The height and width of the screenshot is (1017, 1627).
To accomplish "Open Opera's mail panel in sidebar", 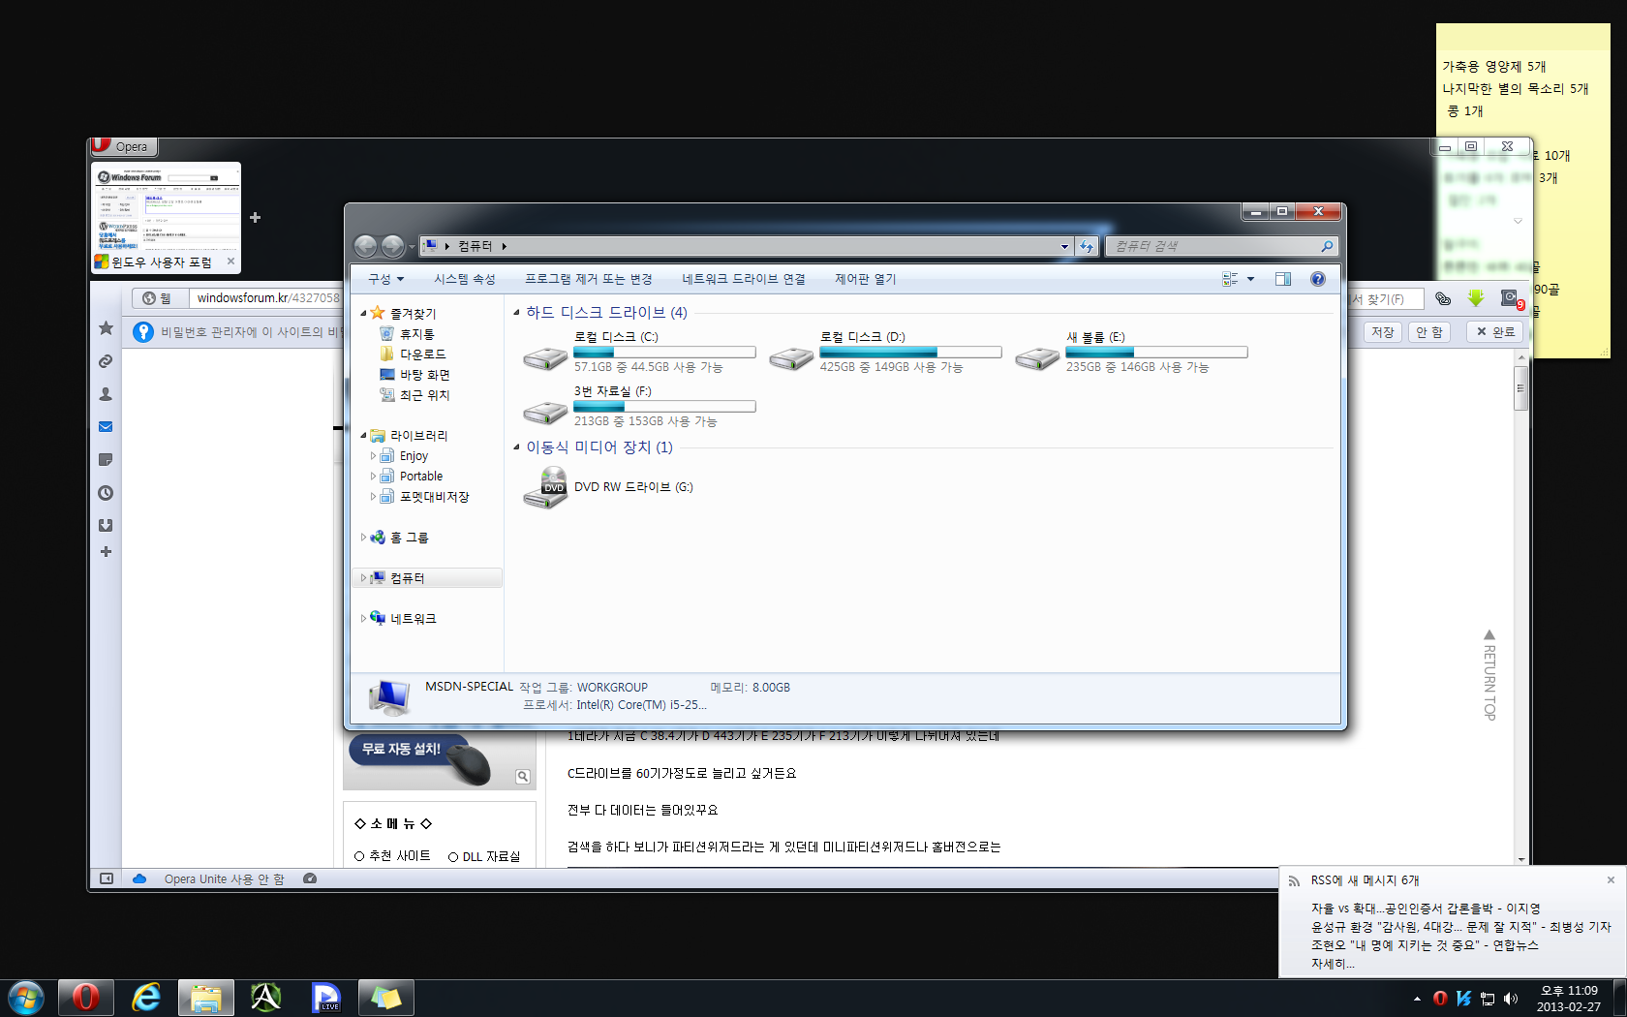I will pos(106,427).
